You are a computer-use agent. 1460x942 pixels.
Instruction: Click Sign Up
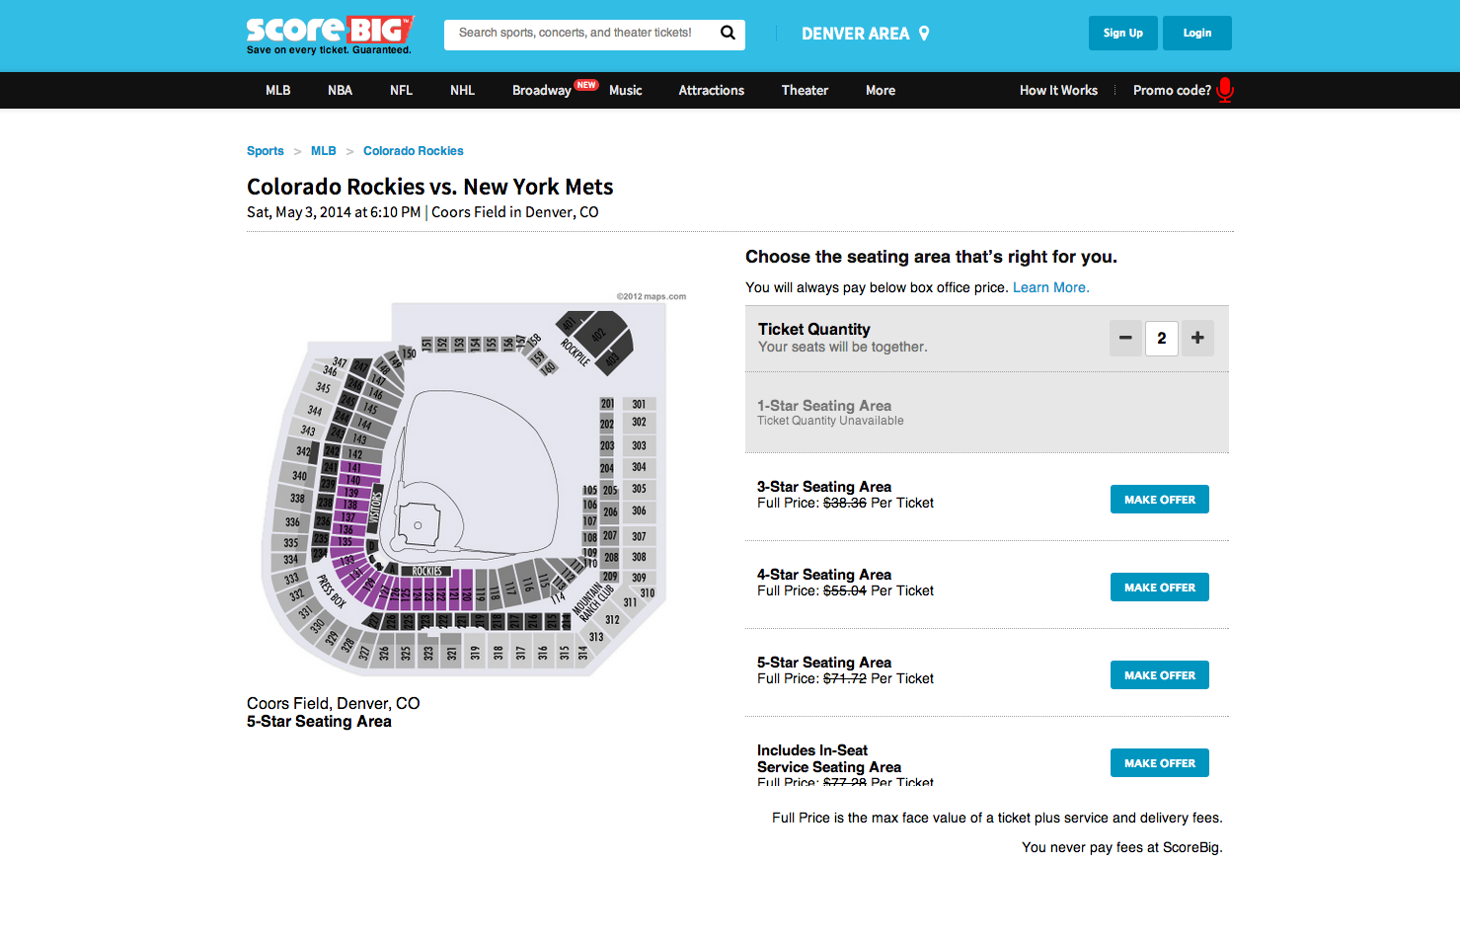click(1122, 33)
